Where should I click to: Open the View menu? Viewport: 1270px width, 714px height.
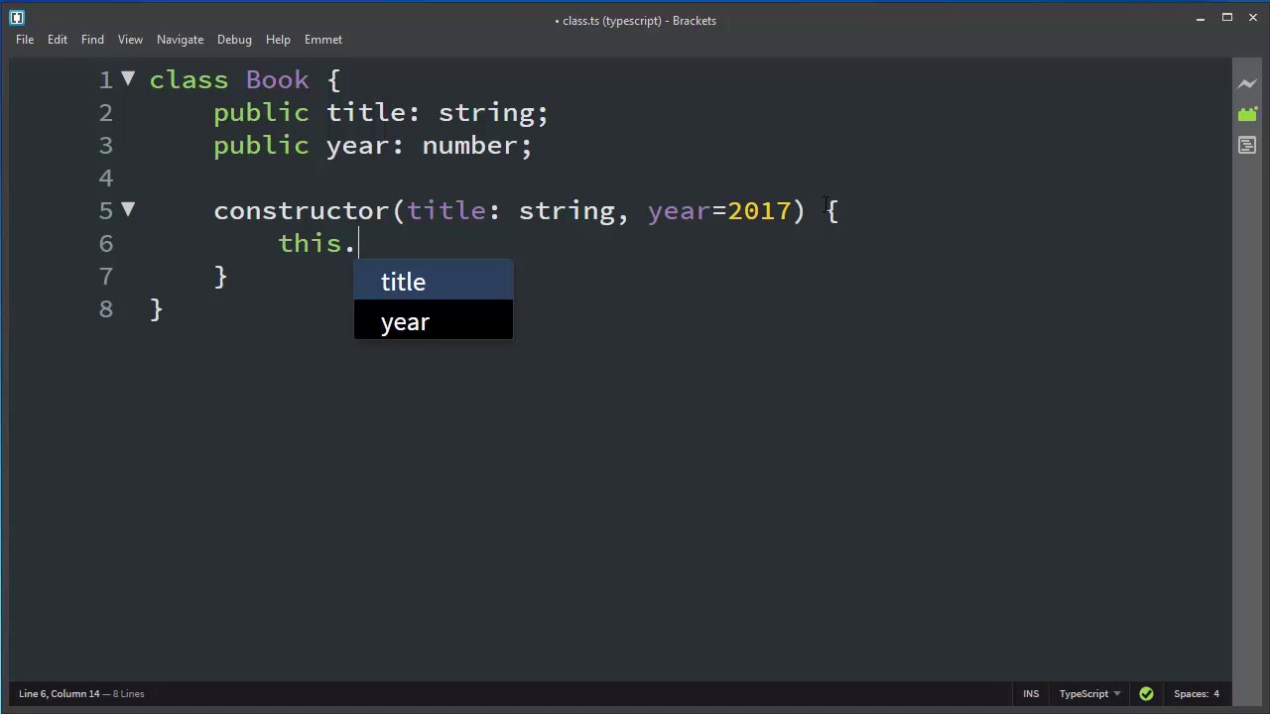pos(130,40)
